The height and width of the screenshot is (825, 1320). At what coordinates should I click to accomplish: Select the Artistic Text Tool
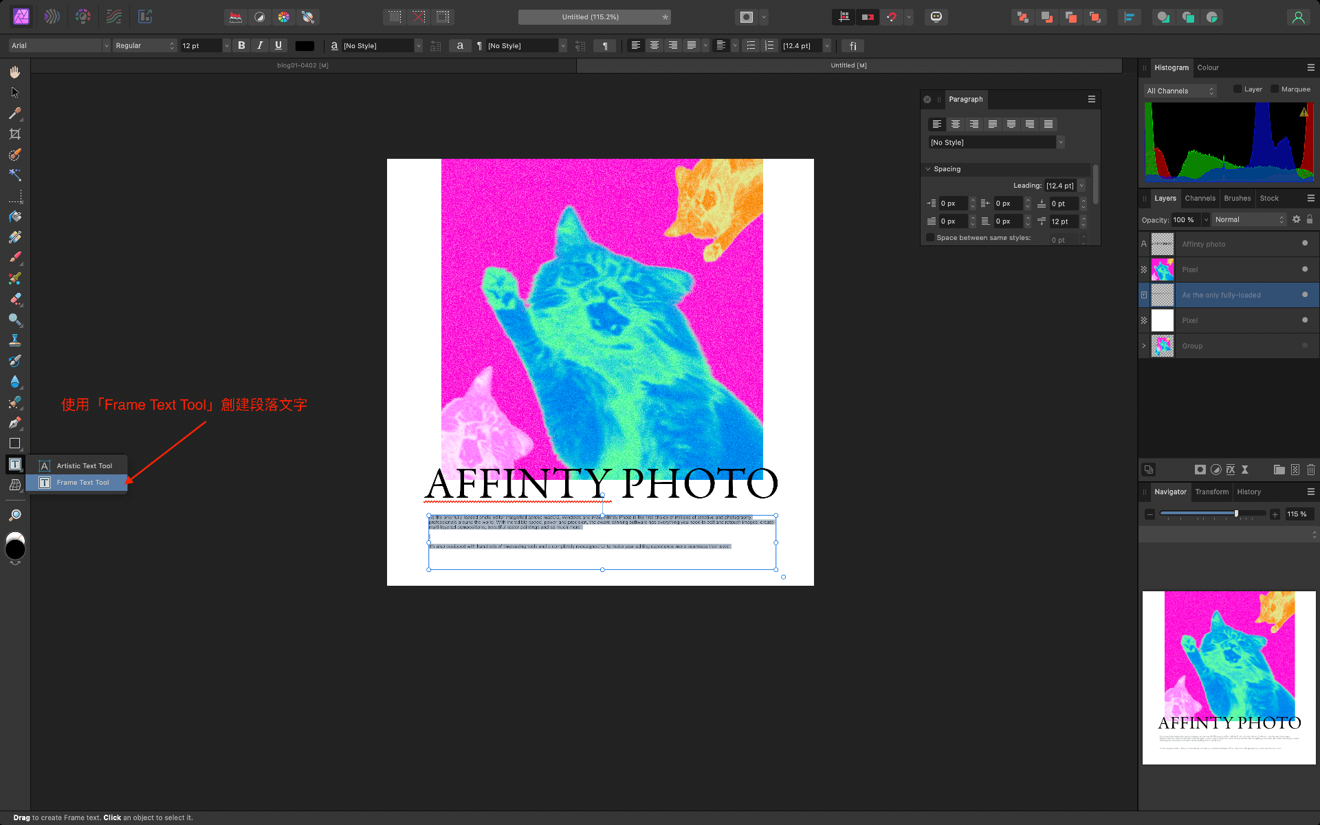[84, 465]
